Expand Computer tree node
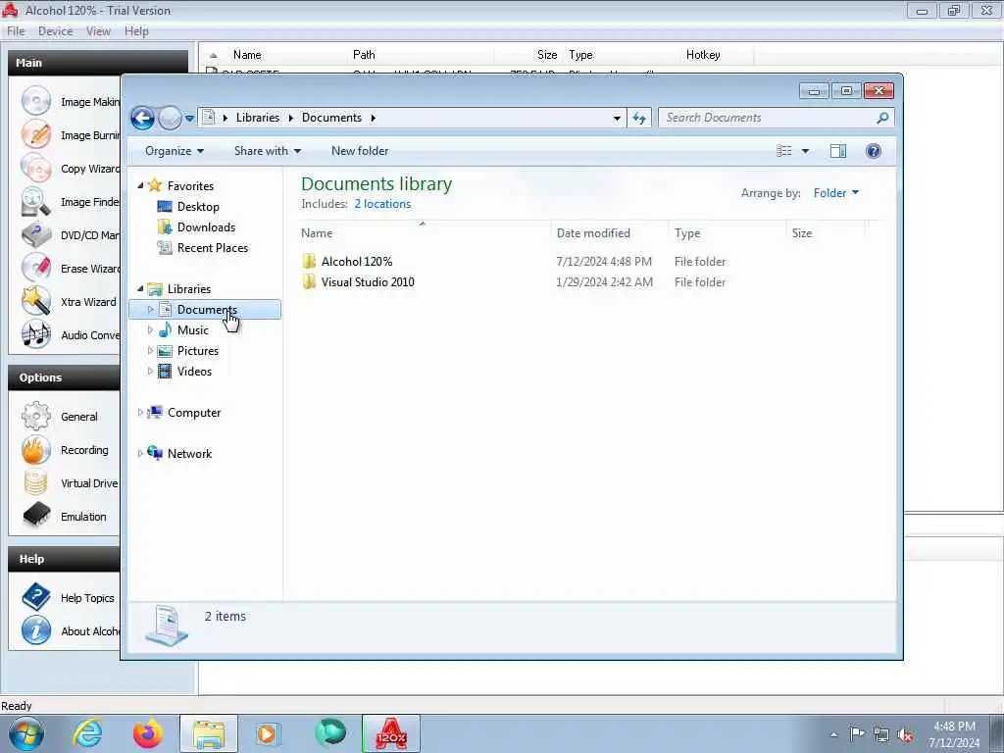The height and width of the screenshot is (753, 1004). (x=140, y=413)
